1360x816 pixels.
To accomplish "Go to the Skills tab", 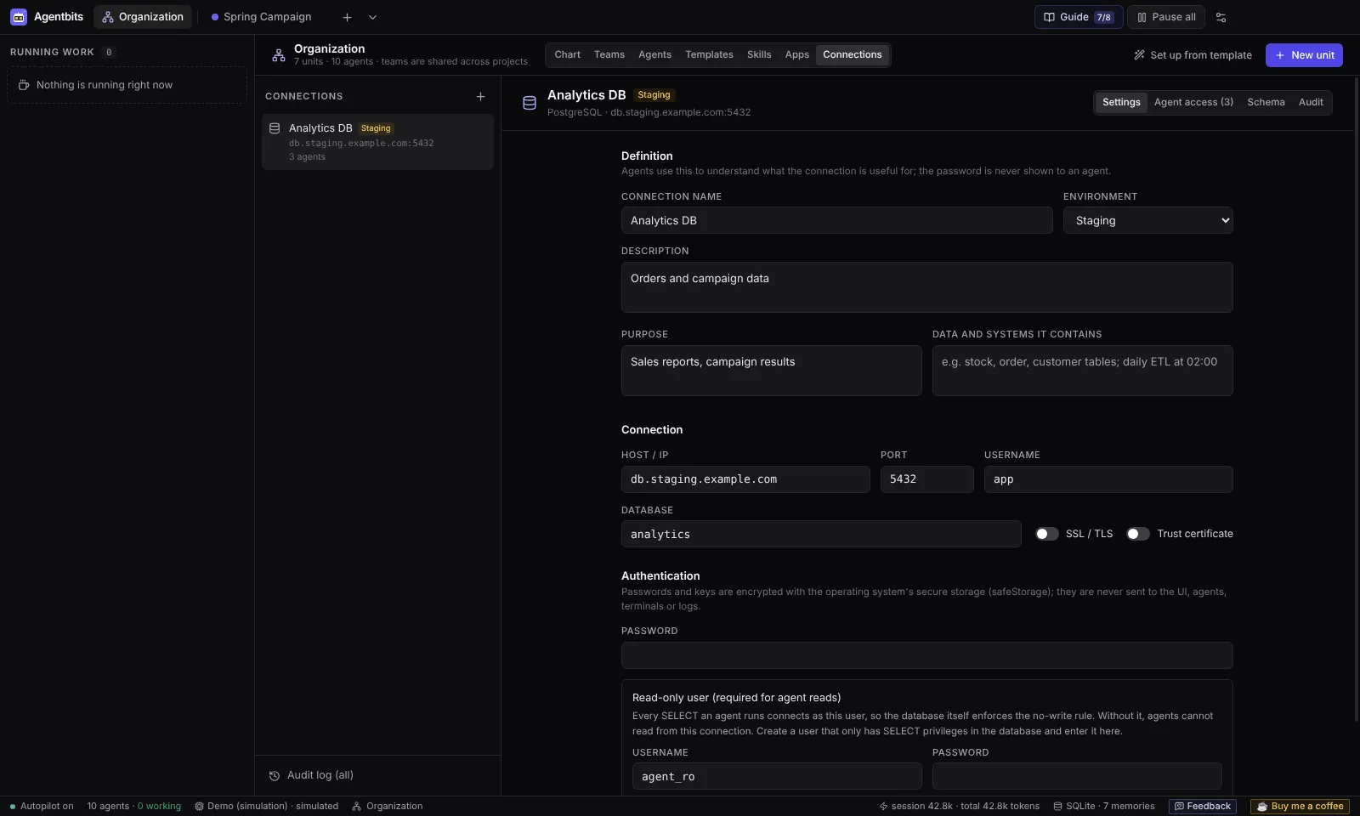I will tap(759, 54).
